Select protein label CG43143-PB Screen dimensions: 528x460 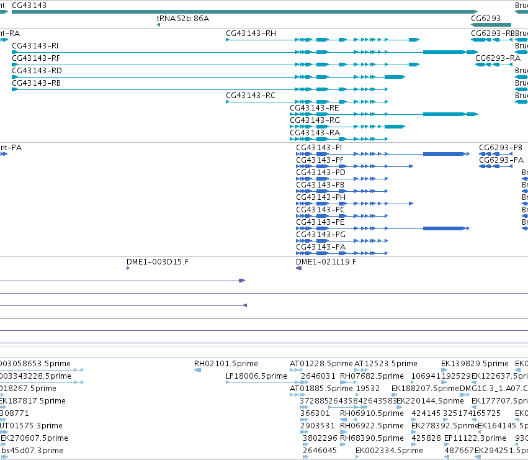coord(320,185)
